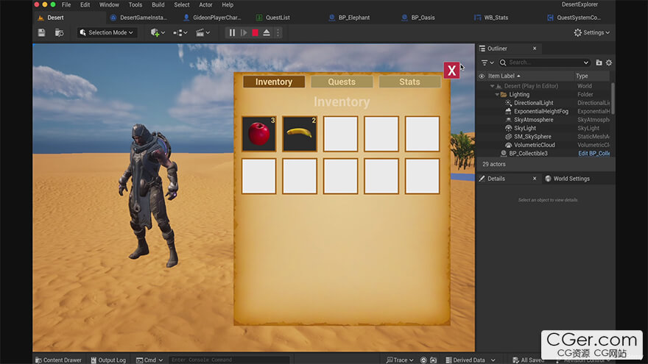Select SM_SkySphere in the Outliner
Image resolution: width=648 pixels, height=364 pixels.
[532, 137]
